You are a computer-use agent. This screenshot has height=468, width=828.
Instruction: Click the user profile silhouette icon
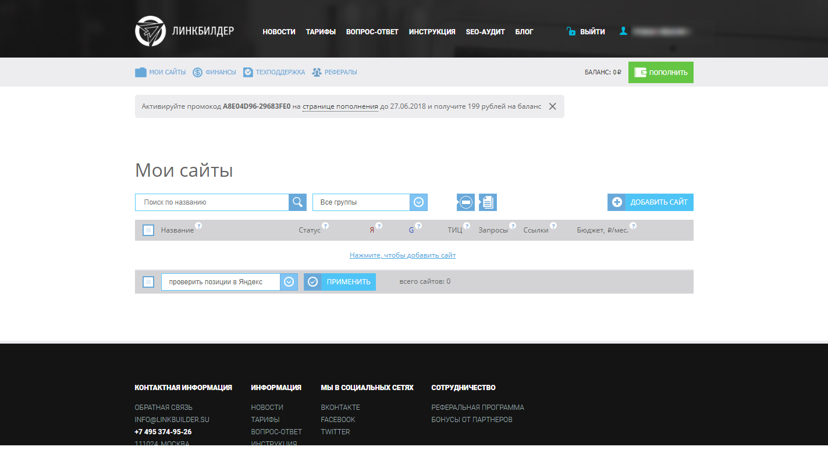[x=623, y=31]
